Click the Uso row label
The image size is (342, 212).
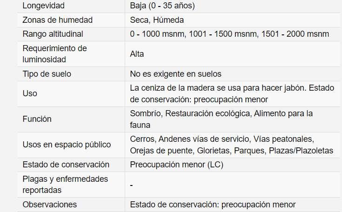coord(30,93)
